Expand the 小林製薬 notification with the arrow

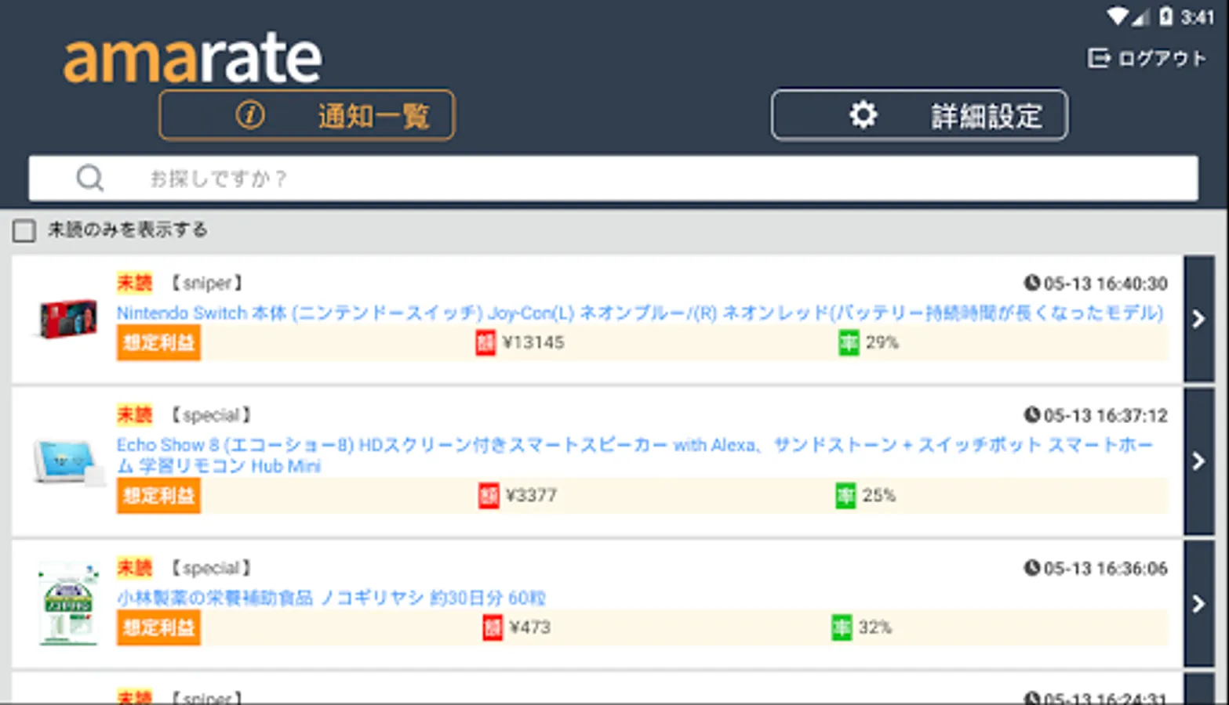point(1198,603)
